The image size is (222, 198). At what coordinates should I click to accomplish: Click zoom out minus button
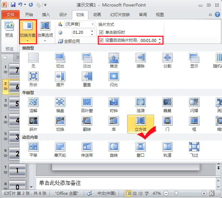(166, 193)
